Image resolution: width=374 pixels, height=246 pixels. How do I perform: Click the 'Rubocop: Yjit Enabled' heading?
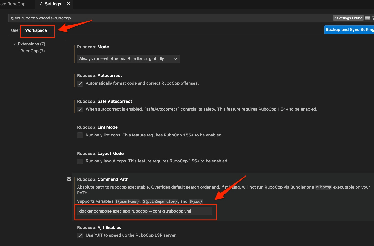pyautogui.click(x=99, y=227)
